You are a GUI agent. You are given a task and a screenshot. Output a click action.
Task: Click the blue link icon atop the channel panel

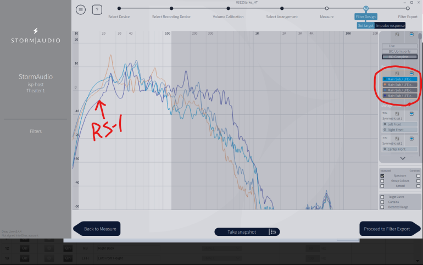(x=411, y=34)
